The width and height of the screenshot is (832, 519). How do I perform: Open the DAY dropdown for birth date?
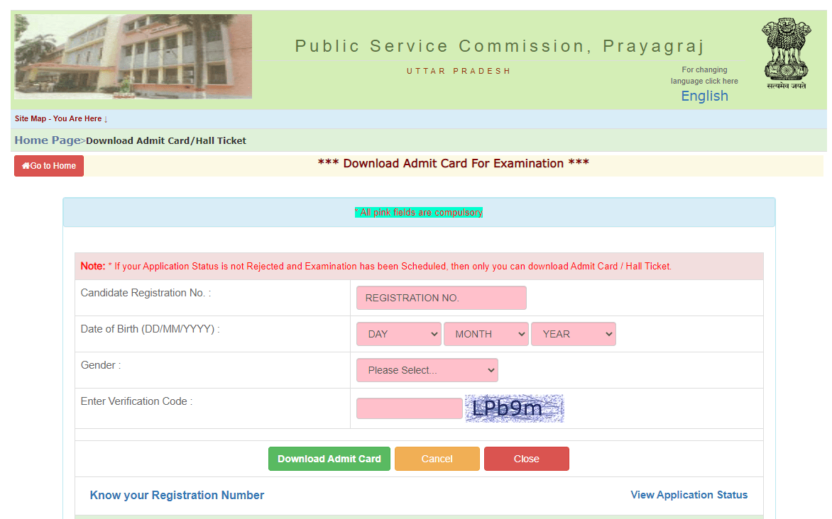click(399, 334)
